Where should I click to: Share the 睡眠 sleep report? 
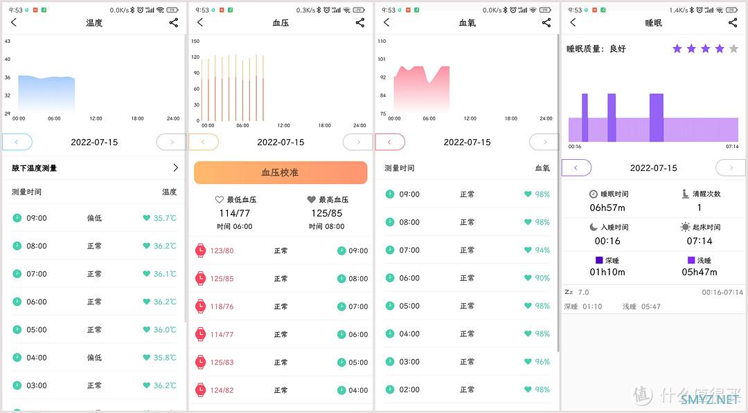733,22
